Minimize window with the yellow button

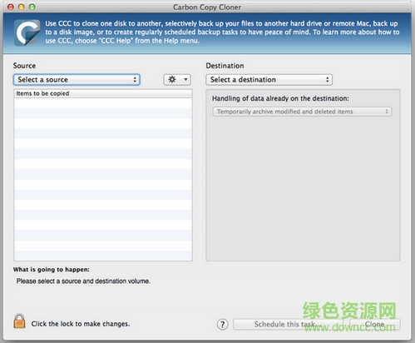(x=22, y=7)
